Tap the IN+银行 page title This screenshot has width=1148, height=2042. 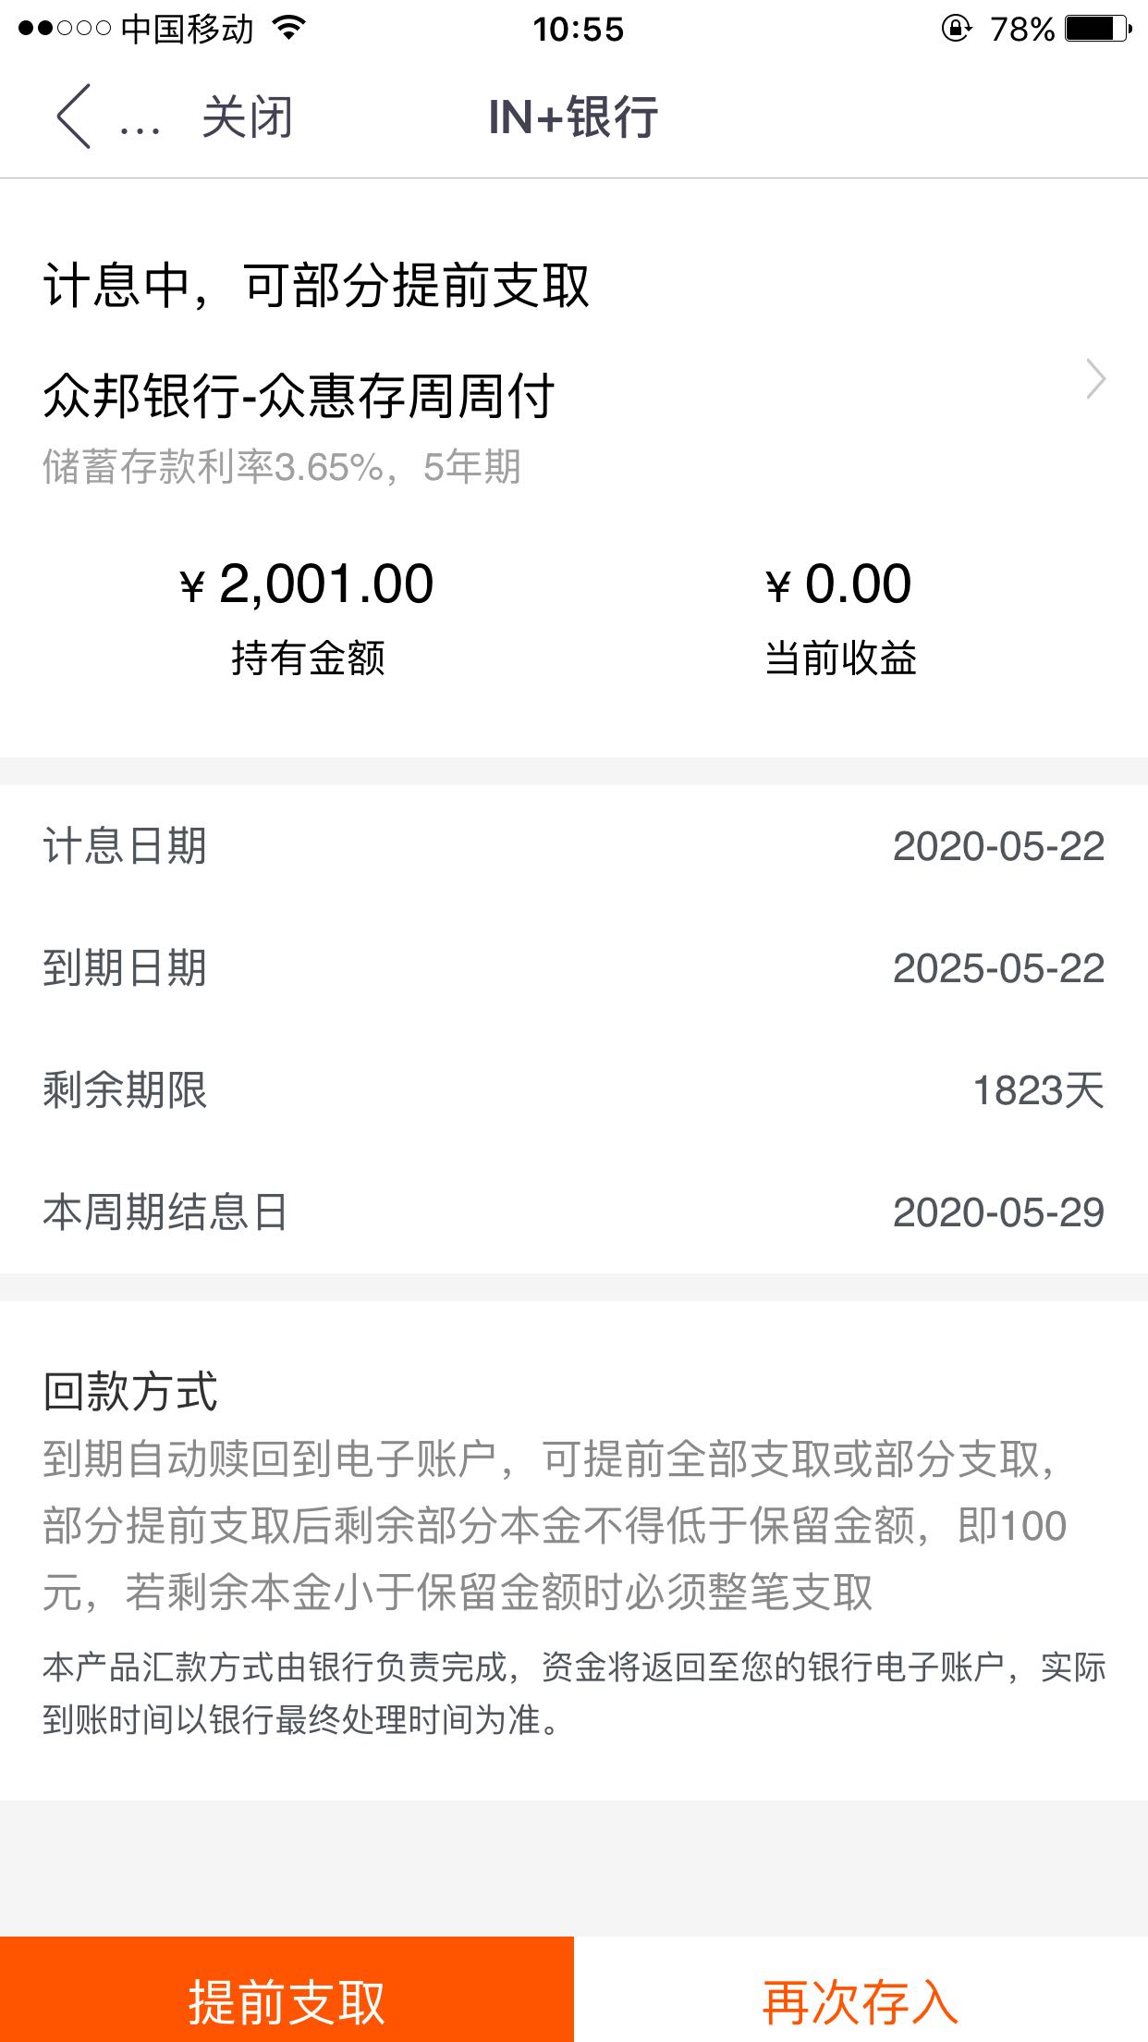[573, 117]
